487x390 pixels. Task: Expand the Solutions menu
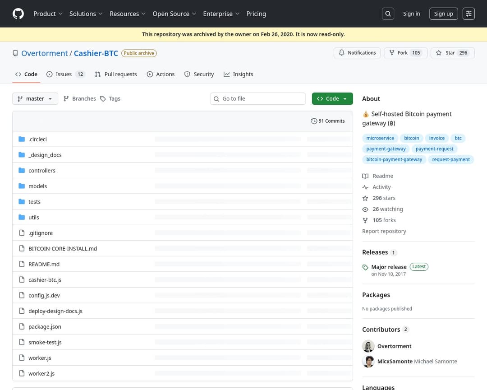click(86, 14)
